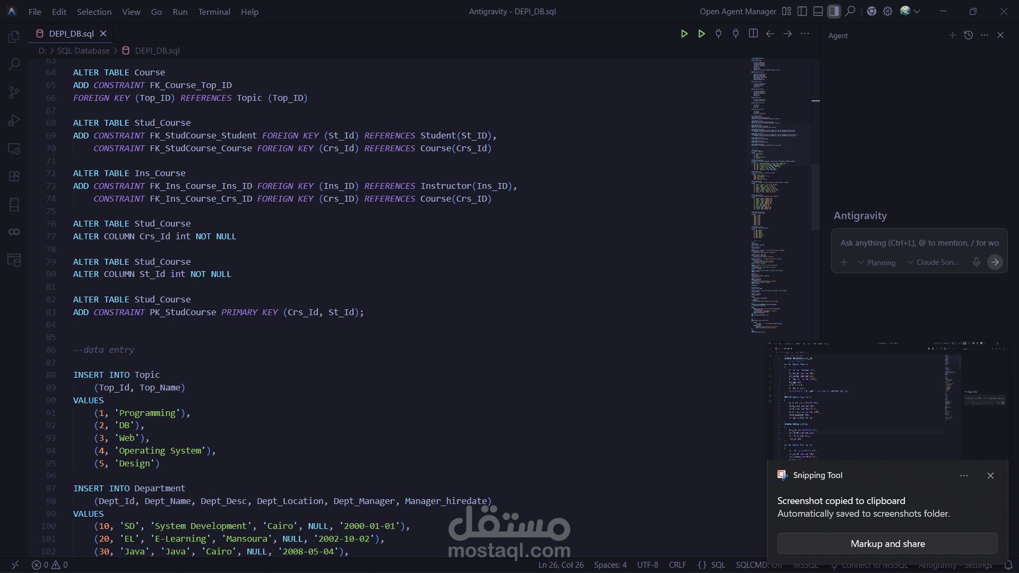Expand the profile avatar dropdown arrow
Screen dimensions: 1019x573
coord(917,11)
